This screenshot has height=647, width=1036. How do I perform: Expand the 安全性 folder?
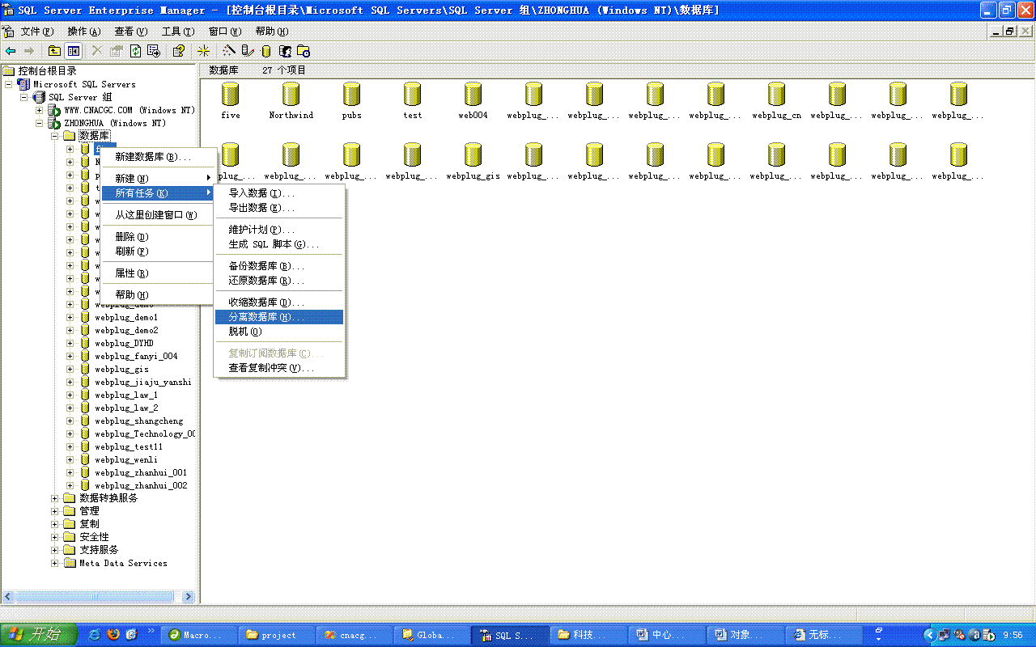pyautogui.click(x=55, y=537)
